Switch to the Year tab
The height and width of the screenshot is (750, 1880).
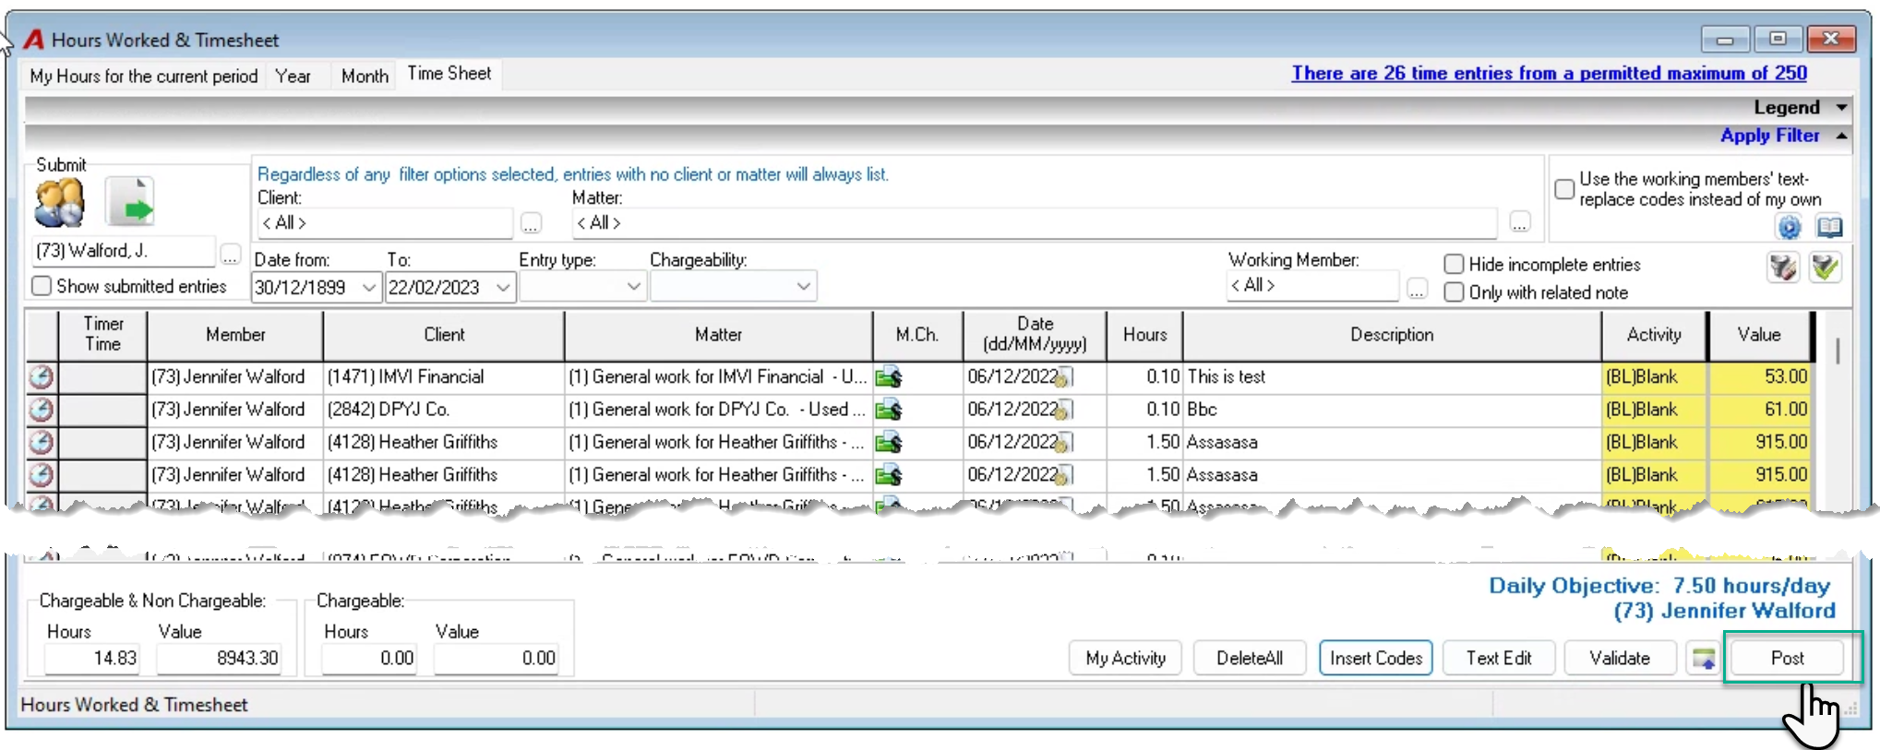click(293, 76)
